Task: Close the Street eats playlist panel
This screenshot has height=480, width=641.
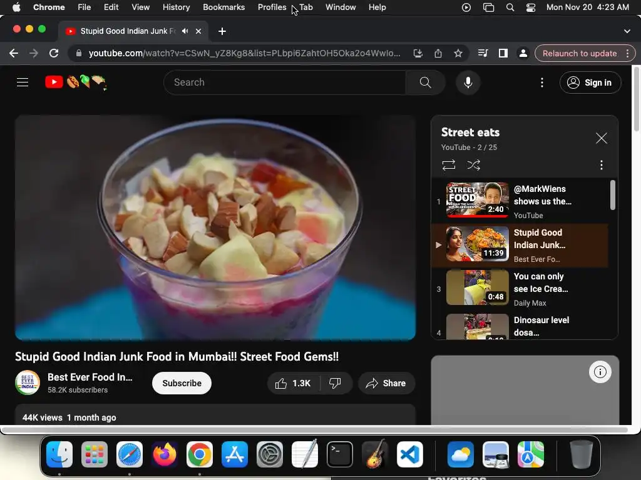Action: 601,138
